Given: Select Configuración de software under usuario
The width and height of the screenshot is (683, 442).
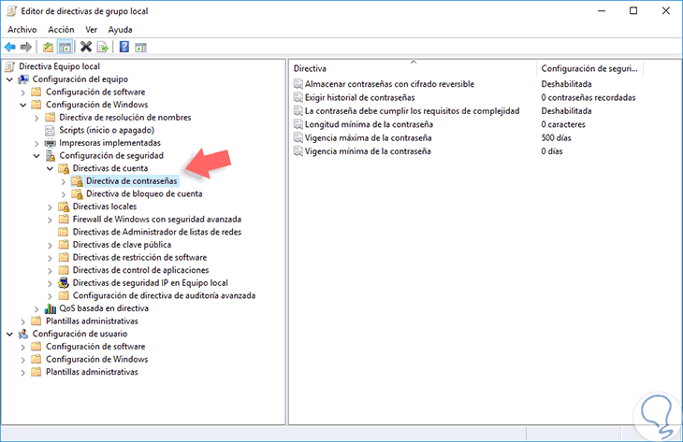Looking at the screenshot, I should point(95,347).
